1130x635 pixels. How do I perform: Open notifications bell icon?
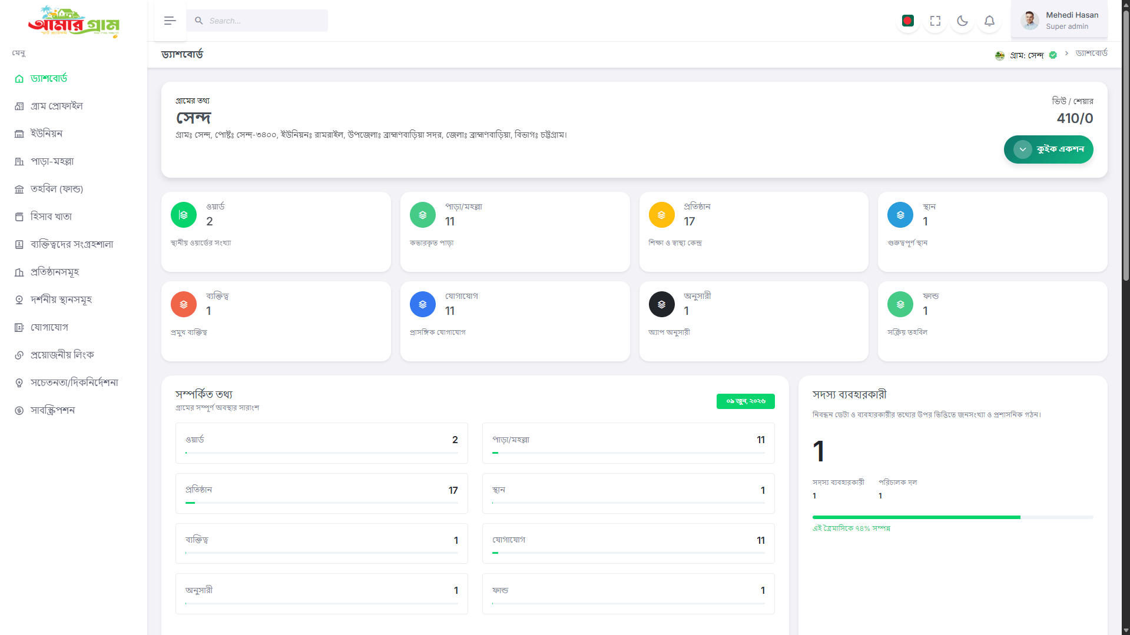tap(989, 21)
